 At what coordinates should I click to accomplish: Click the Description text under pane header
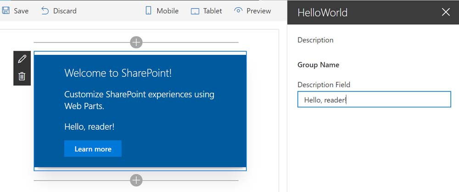[315, 40]
